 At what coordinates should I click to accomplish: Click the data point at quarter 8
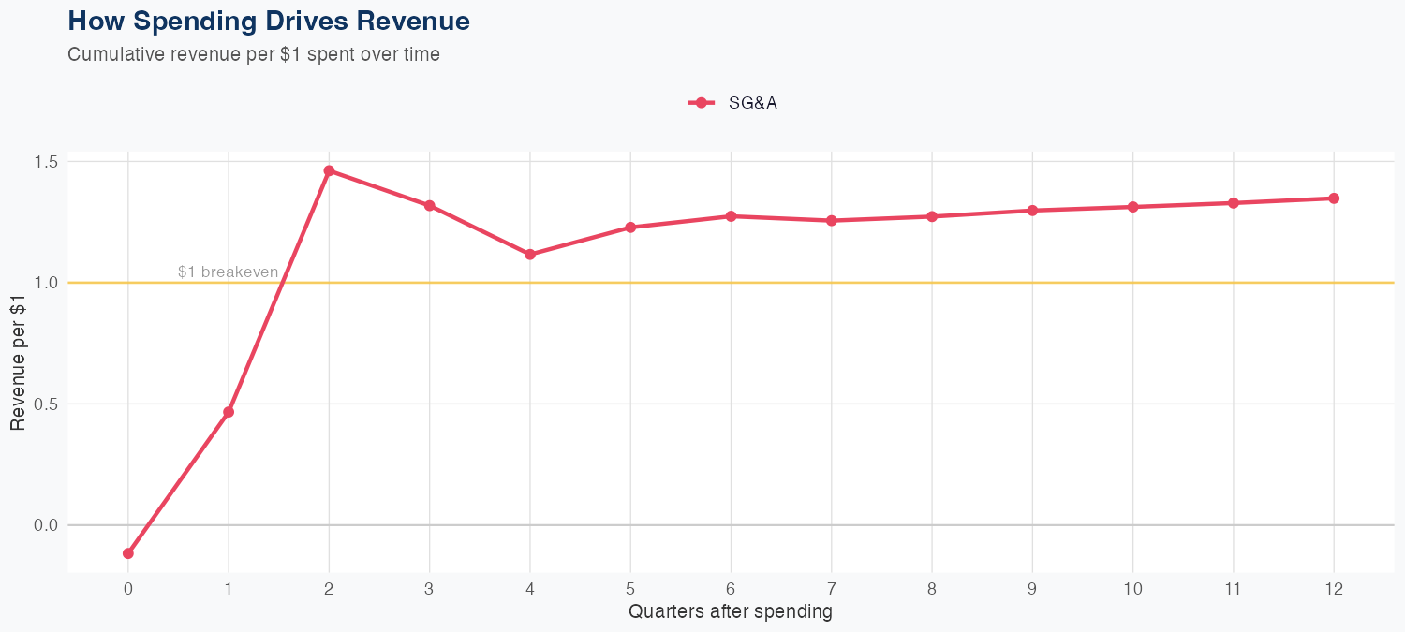click(x=932, y=216)
